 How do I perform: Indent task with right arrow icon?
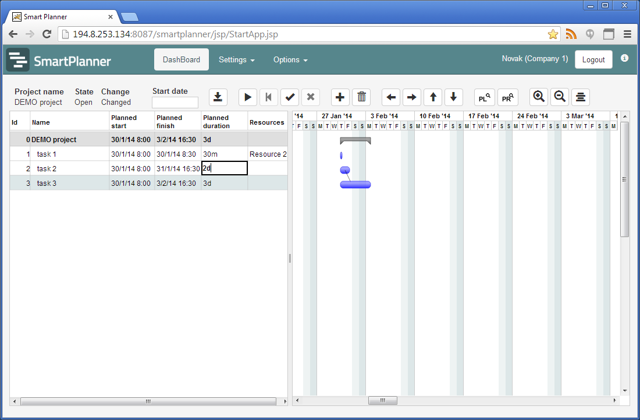(412, 97)
